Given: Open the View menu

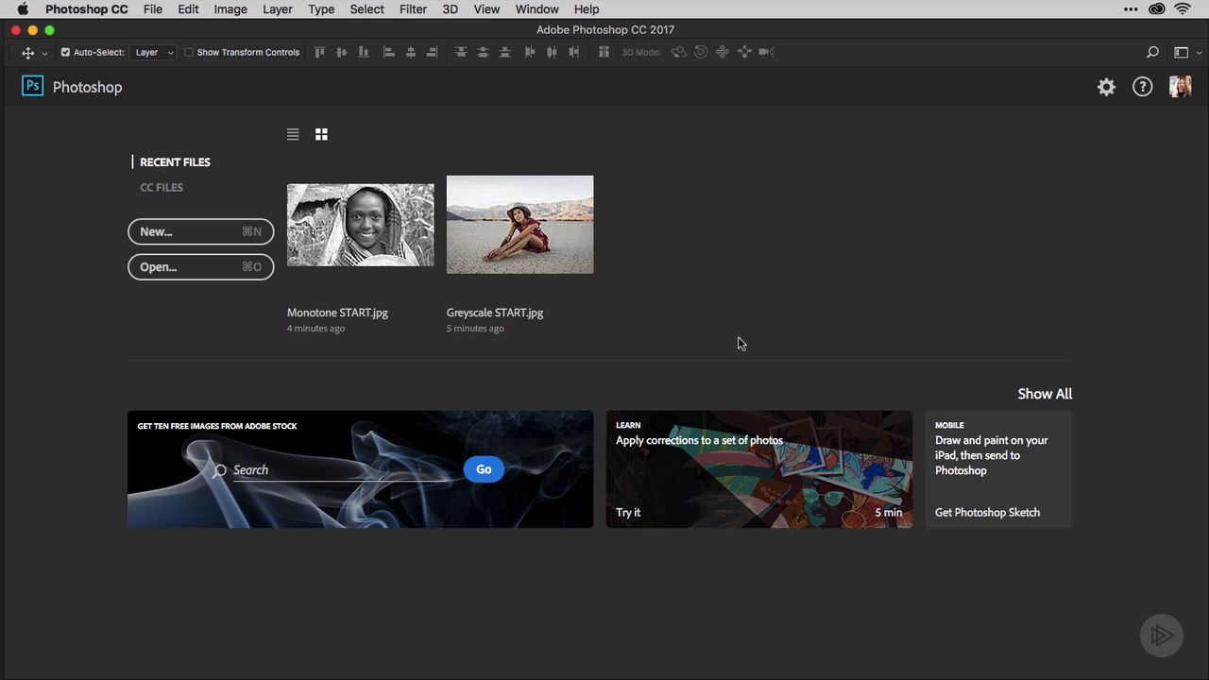Looking at the screenshot, I should click(486, 9).
